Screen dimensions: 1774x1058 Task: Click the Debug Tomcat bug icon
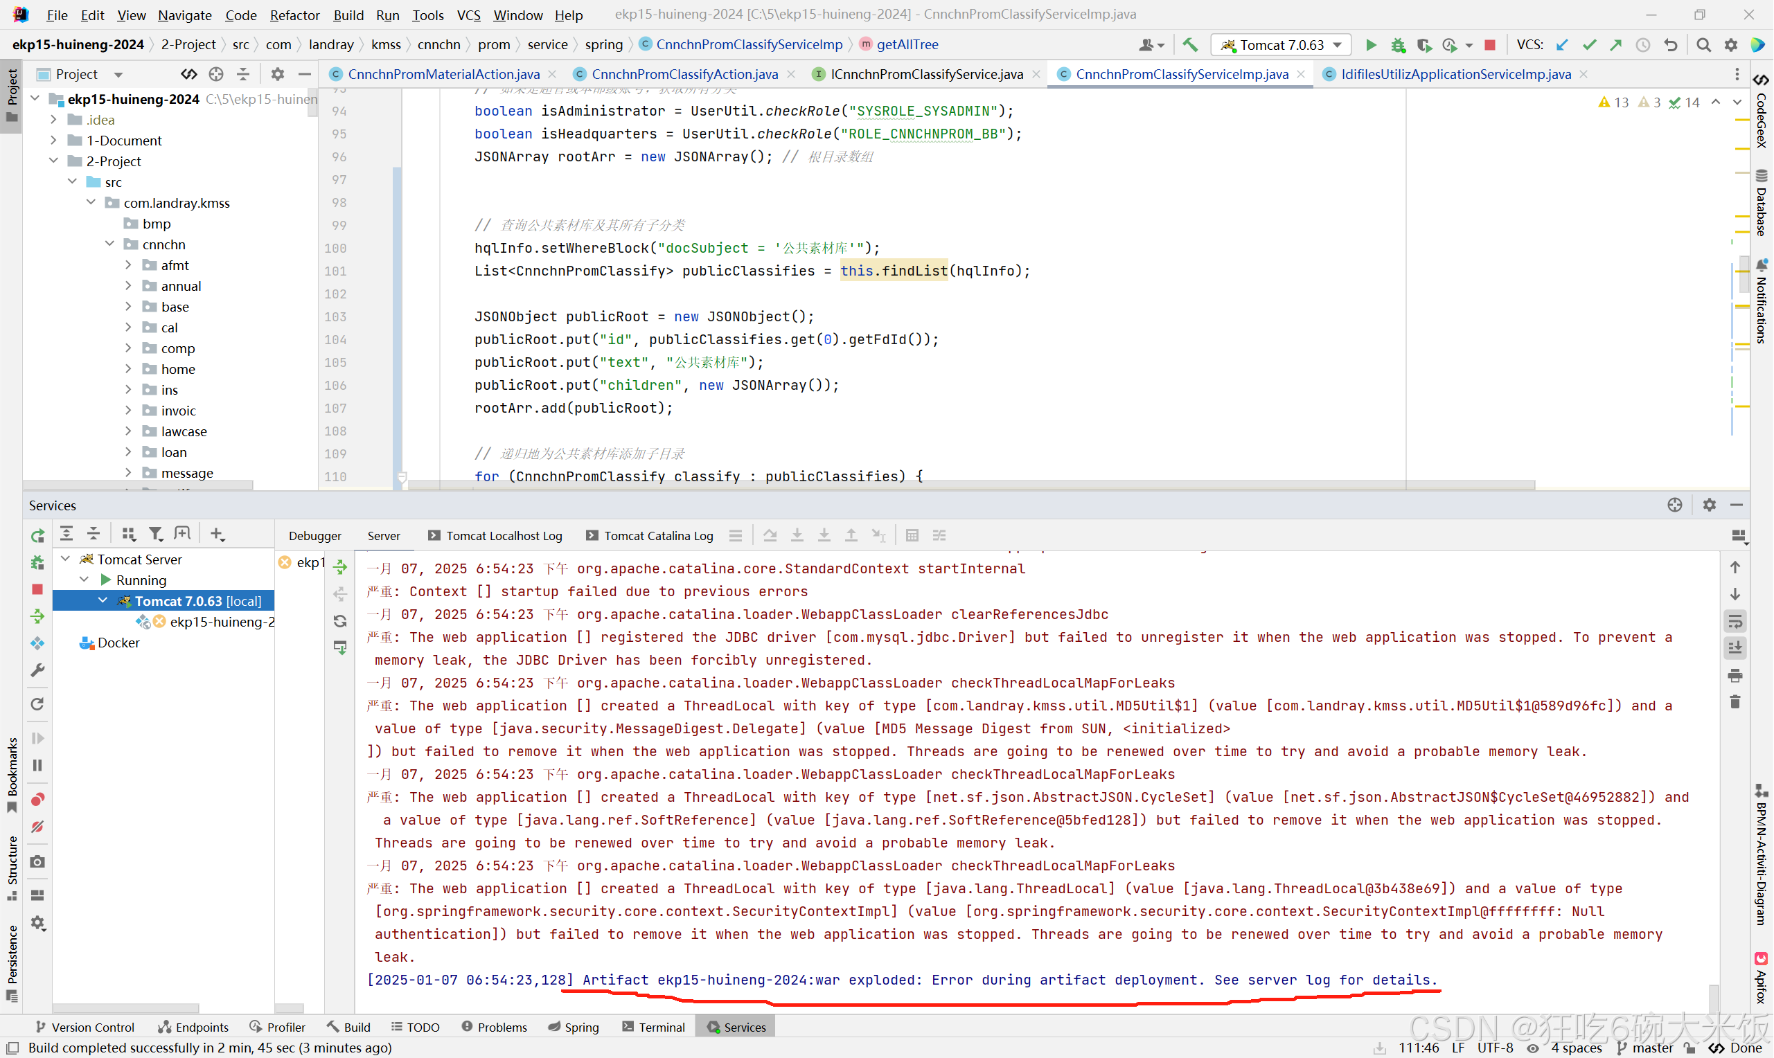[1398, 45]
